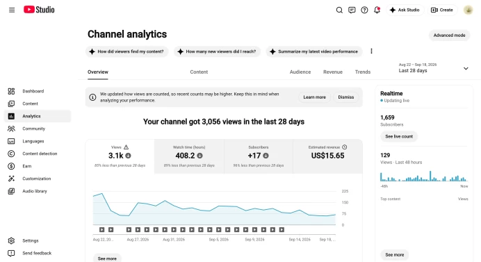Open Content detection in the sidebar

[38, 154]
